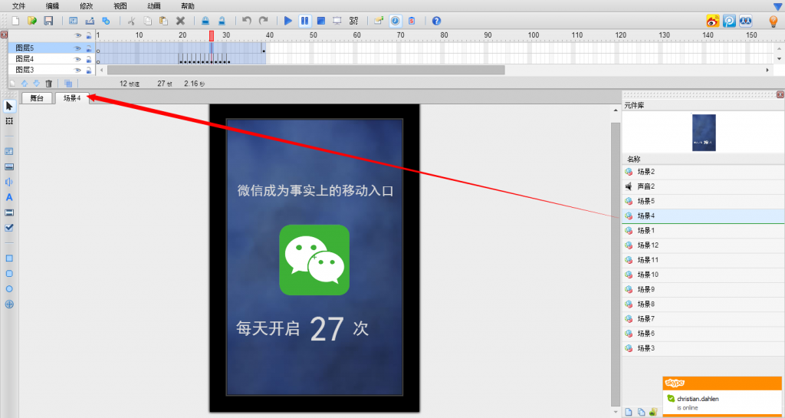Toggle all layers visibility eye header
This screenshot has height=418, width=785.
pyautogui.click(x=77, y=35)
